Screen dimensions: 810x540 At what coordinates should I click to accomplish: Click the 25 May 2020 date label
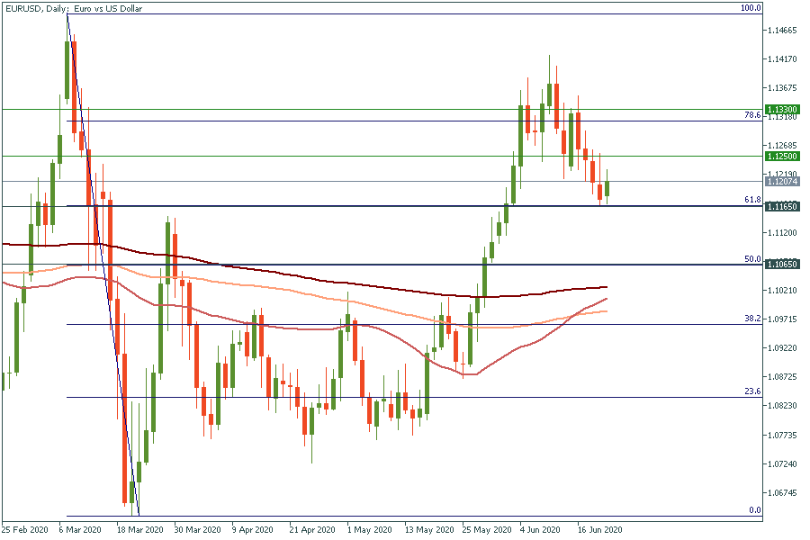click(x=484, y=530)
